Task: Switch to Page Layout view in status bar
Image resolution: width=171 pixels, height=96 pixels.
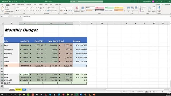Action: 150,92
